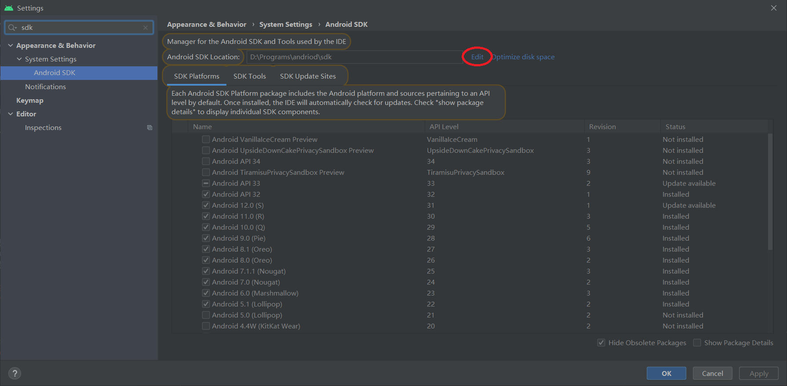This screenshot has width=787, height=386.
Task: Select the Android 8.0 (Oreo) row
Action: [470, 260]
